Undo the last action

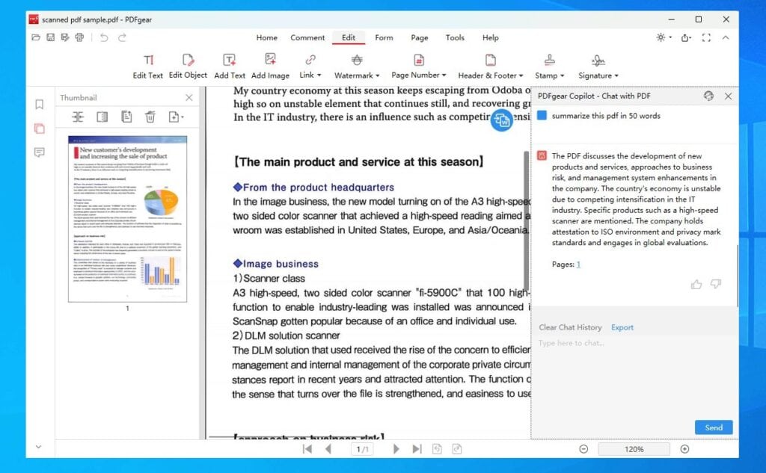point(104,37)
